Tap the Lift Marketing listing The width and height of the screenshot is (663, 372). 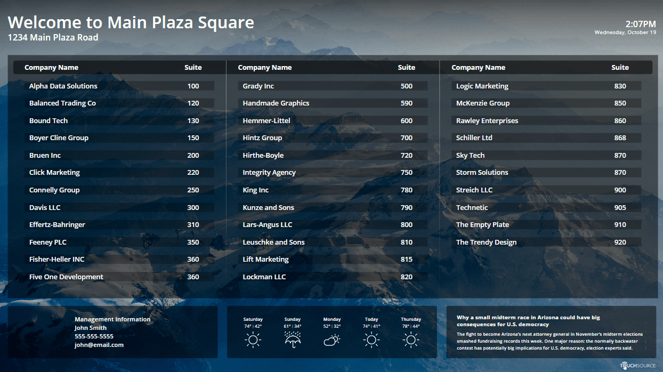click(332, 259)
